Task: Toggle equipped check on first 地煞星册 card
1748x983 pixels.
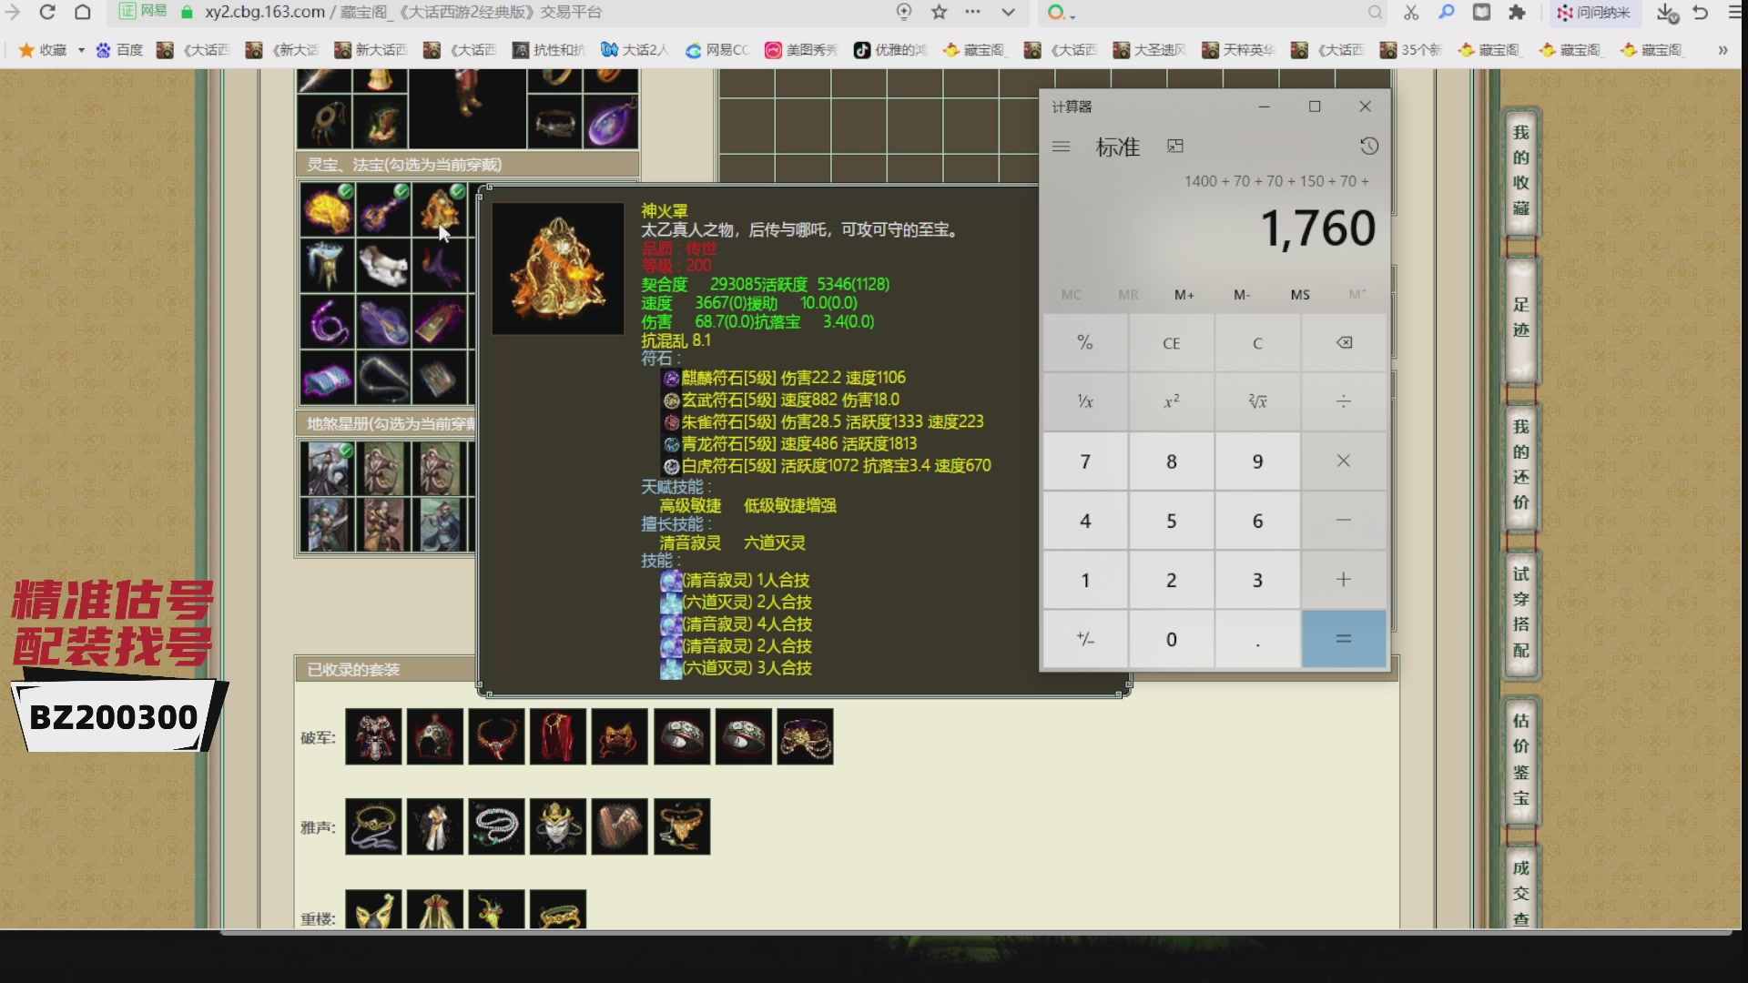Action: (x=345, y=451)
